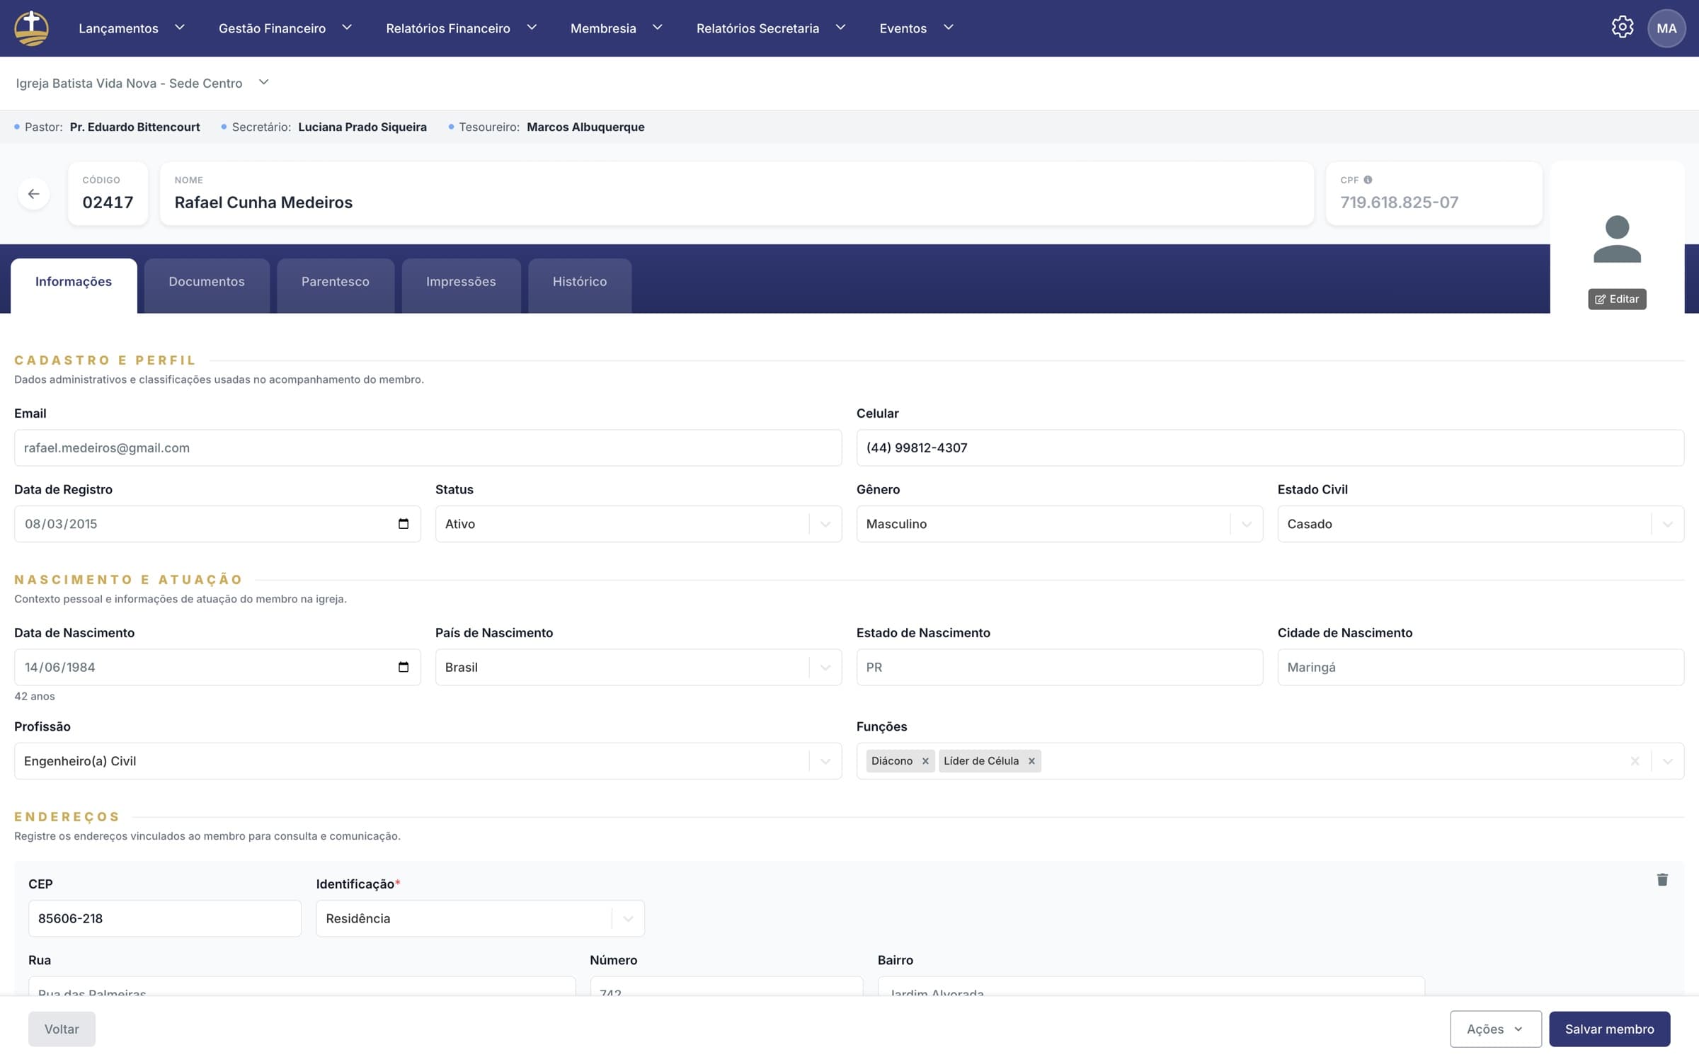Click the member photo placeholder
1699x1062 pixels.
pos(1617,239)
